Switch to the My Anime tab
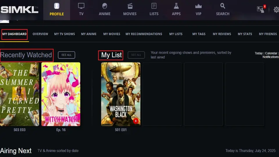The width and height of the screenshot is (279, 157). pos(89,34)
